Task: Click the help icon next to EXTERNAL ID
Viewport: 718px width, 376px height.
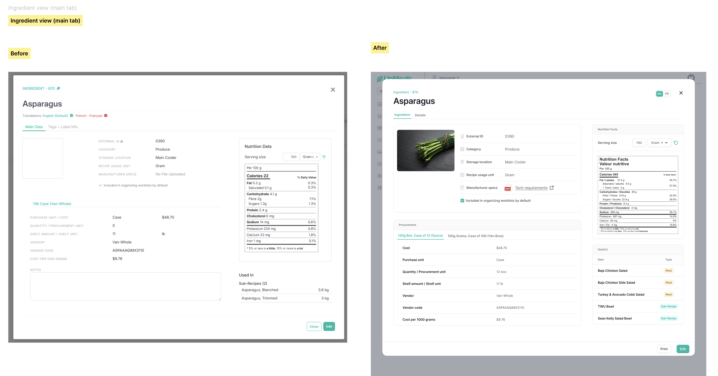Action: pyautogui.click(x=121, y=142)
